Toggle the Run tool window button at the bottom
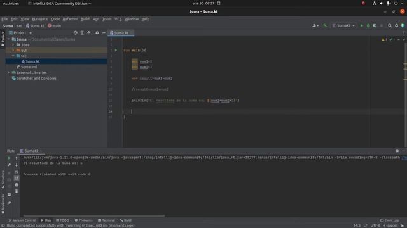The height and width of the screenshot is (228, 407). click(46, 220)
